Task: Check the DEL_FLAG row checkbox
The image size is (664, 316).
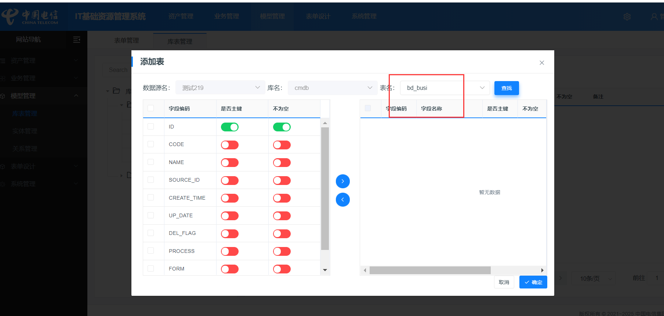Action: click(x=150, y=233)
